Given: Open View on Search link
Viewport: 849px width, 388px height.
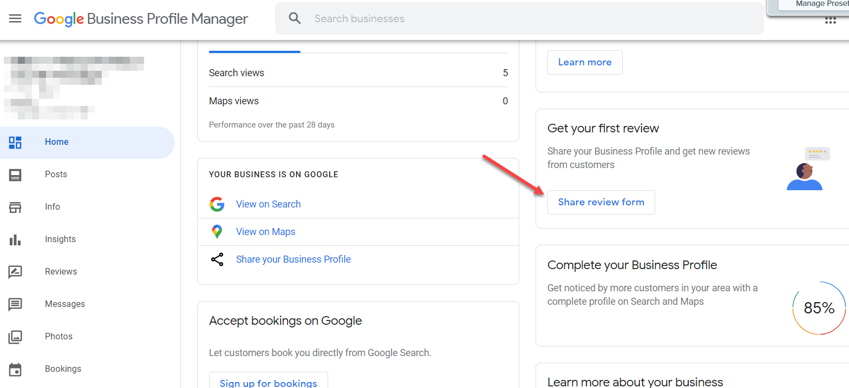Looking at the screenshot, I should coord(268,204).
